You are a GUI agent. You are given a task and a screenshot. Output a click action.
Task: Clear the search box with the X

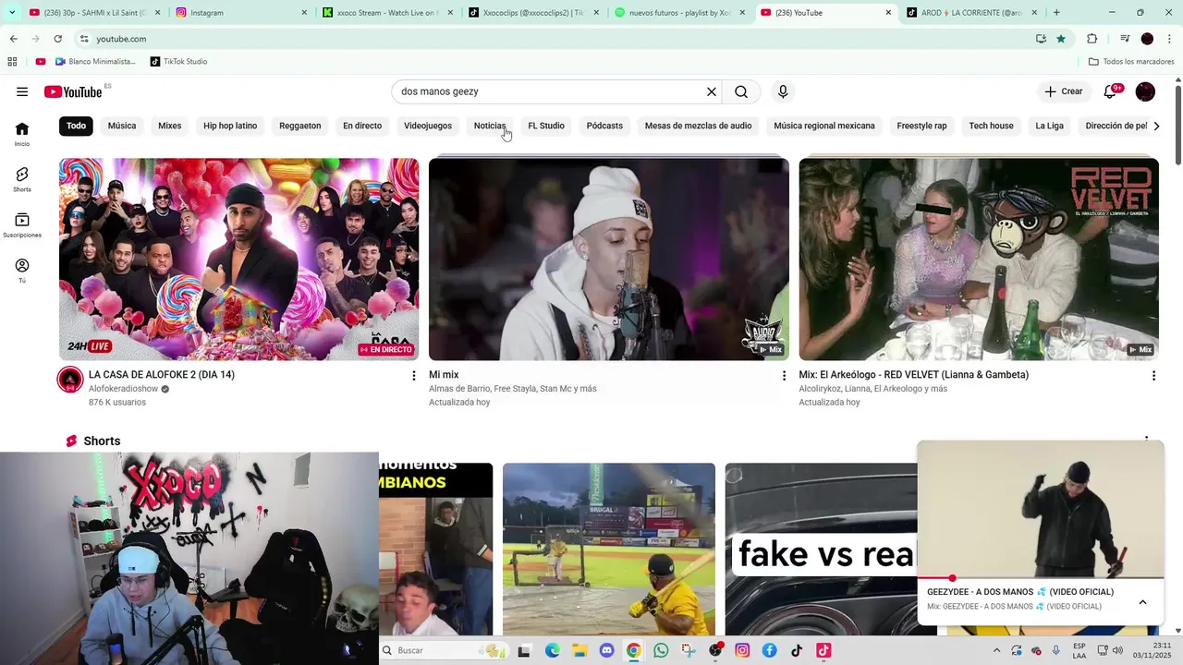tap(712, 91)
